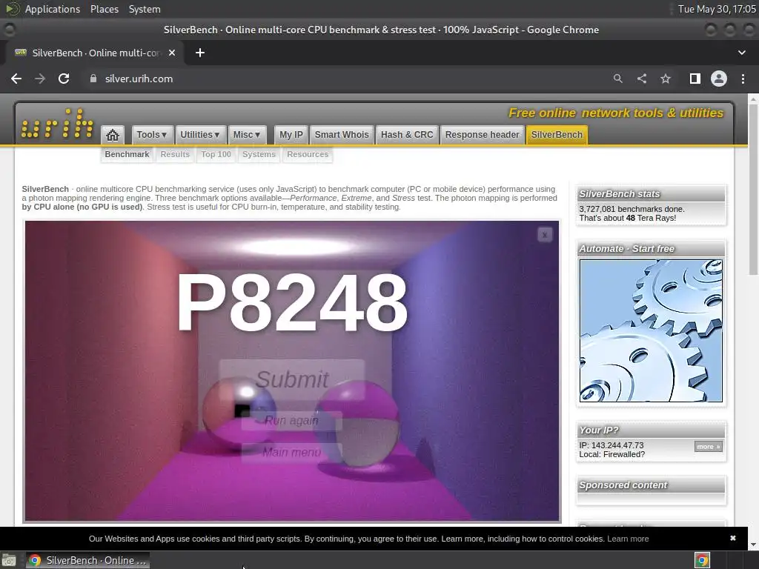
Task: Click the clock in top panel
Action: [x=717, y=9]
